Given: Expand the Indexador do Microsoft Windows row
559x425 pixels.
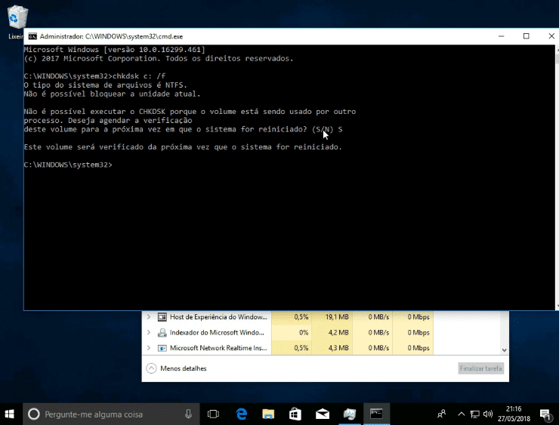Looking at the screenshot, I should tap(149, 332).
